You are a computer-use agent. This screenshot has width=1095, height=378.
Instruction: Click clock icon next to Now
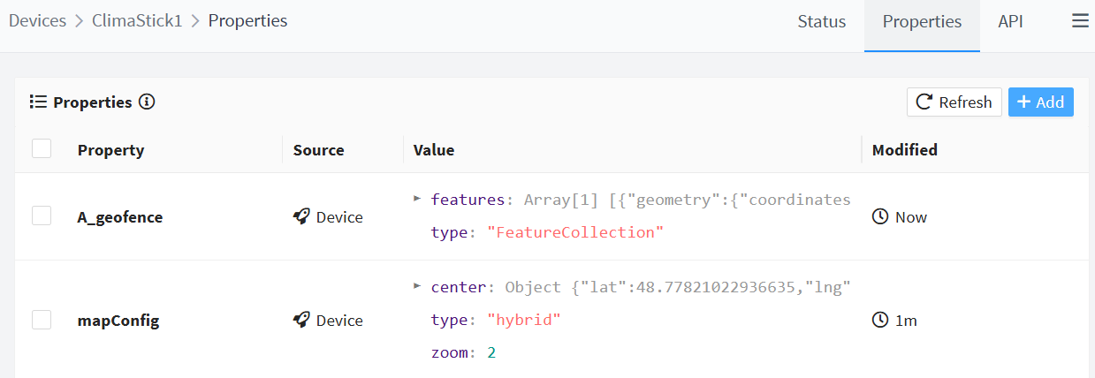point(879,216)
